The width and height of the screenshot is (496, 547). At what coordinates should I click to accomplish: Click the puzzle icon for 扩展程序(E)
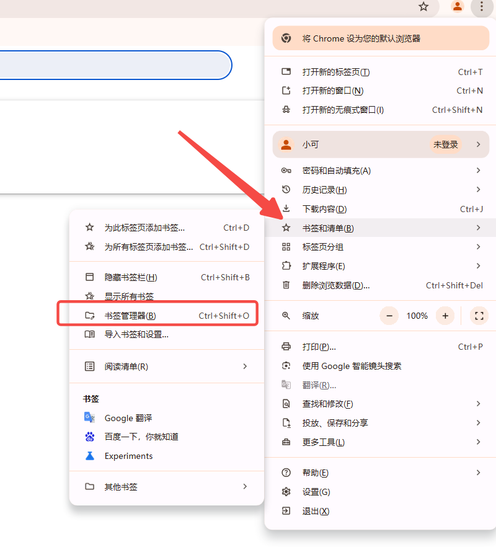[x=286, y=266]
